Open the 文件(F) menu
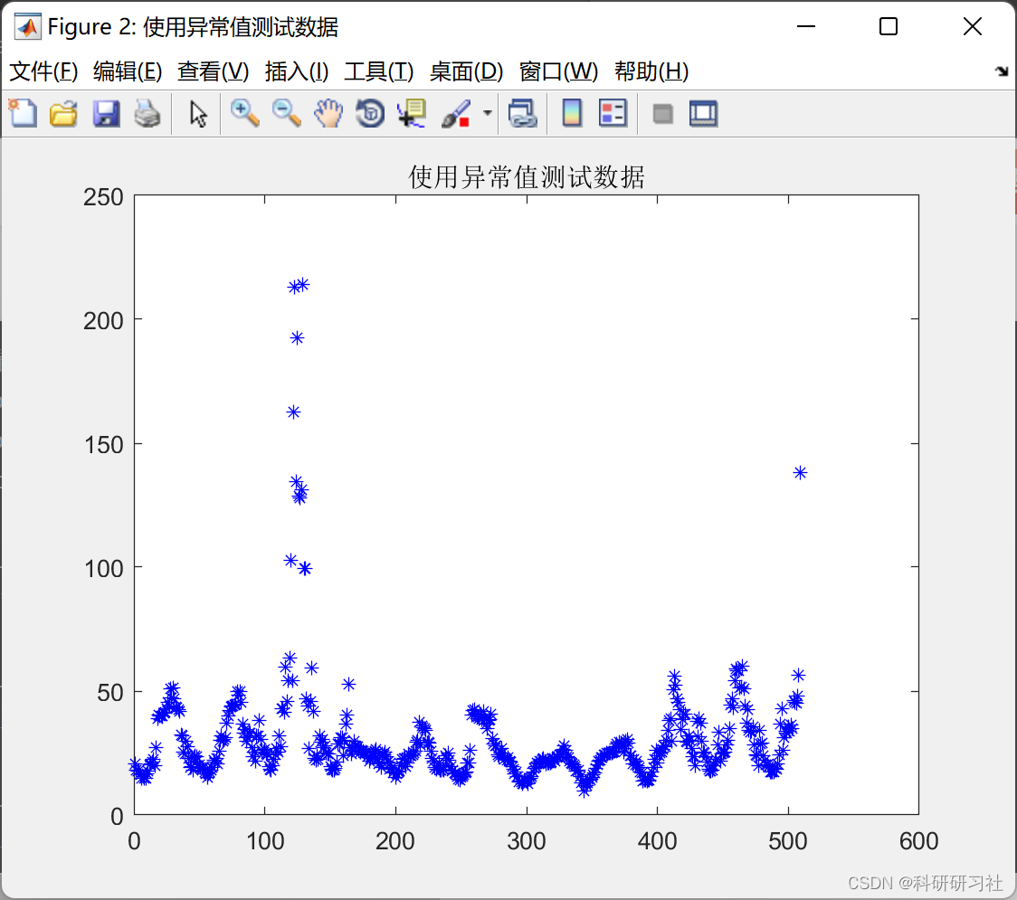 pyautogui.click(x=43, y=71)
